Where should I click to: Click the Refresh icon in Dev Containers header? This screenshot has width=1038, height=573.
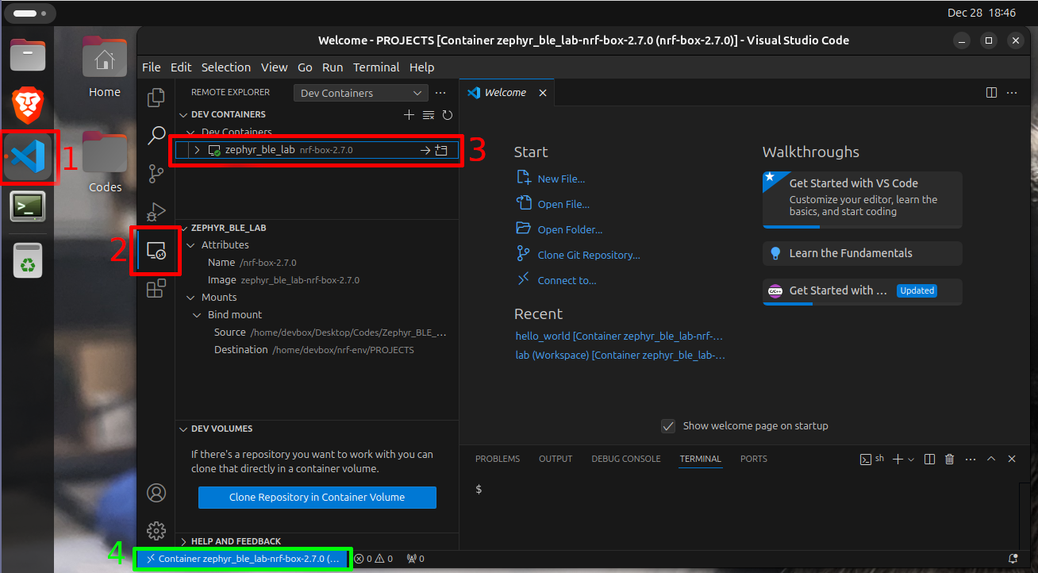(448, 115)
